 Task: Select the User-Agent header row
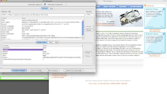(41, 22)
